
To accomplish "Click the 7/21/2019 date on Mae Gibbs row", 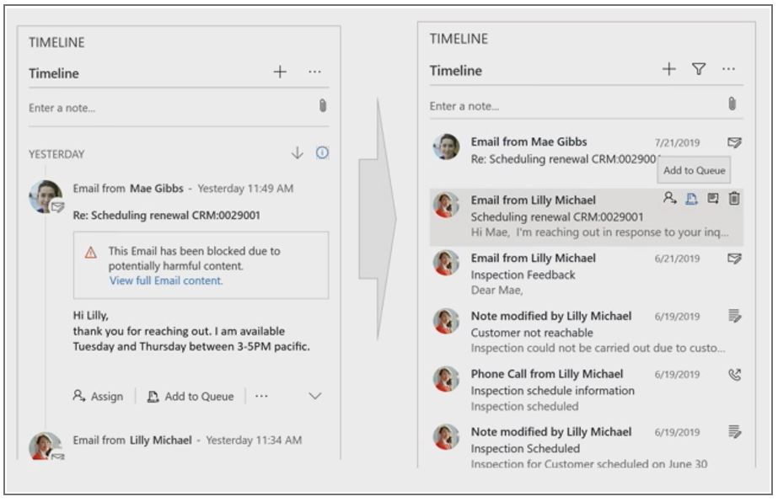I will pos(677,143).
